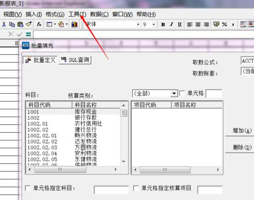Center align text
This screenshot has width=254, height=200.
tap(198, 24)
